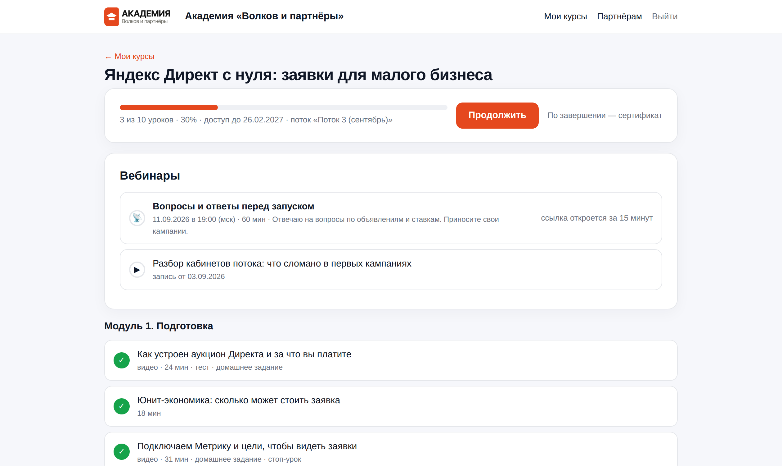This screenshot has width=782, height=466.
Task: Open 'Разбор кабинетов потока' webinar recording title
Action: point(282,264)
